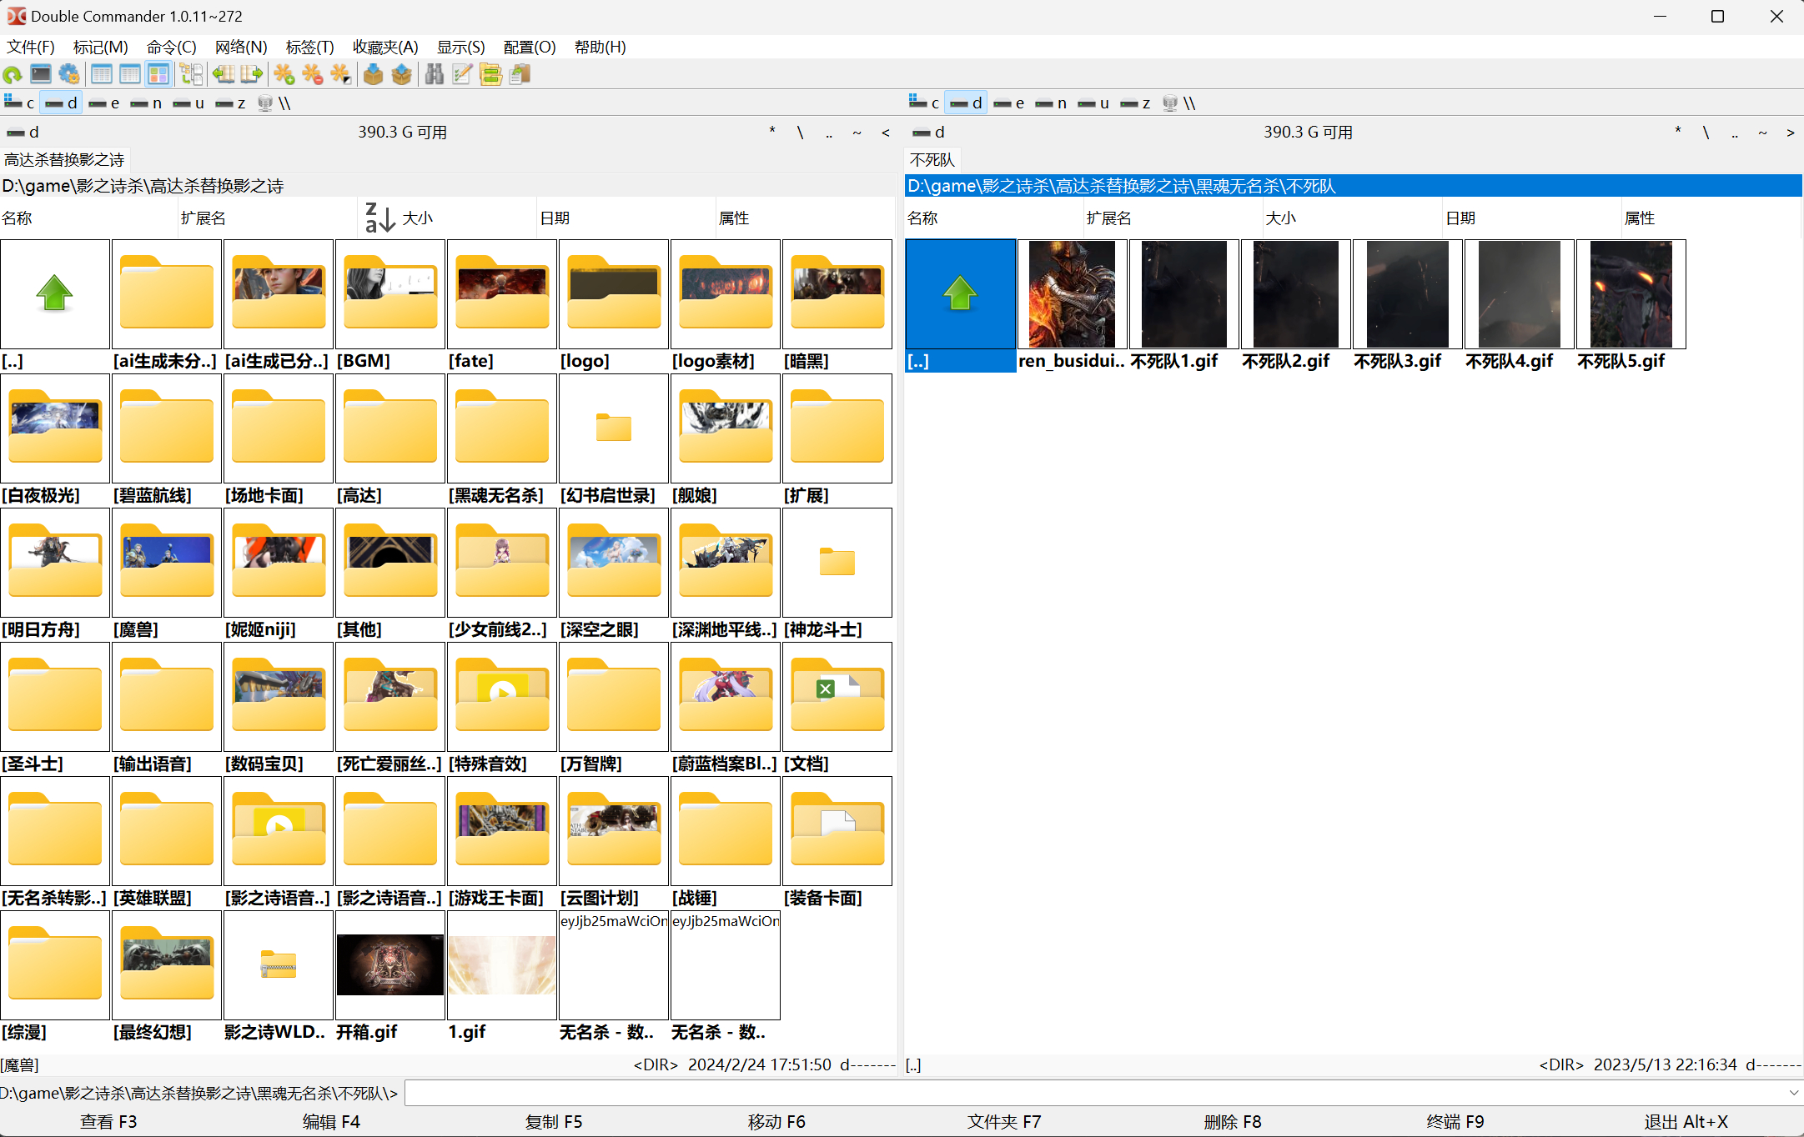Open the 配置(O) menu
The image size is (1804, 1137).
[x=530, y=48]
